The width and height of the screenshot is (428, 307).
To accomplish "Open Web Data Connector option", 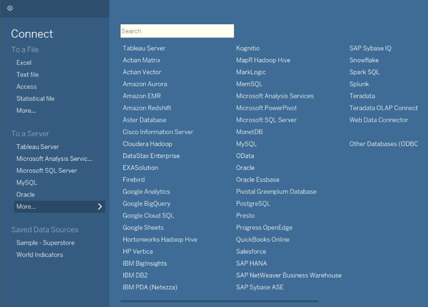I will coord(379,120).
